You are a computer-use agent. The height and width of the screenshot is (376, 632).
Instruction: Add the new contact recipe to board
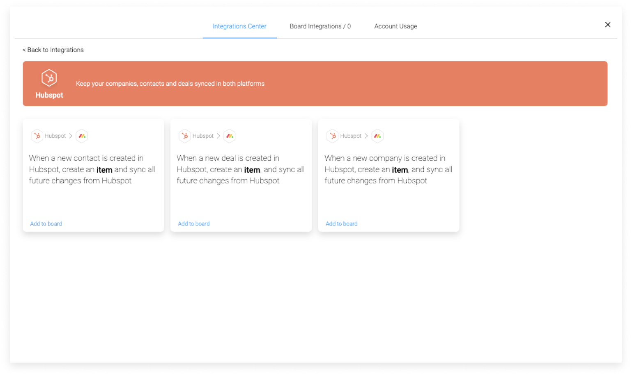click(x=46, y=224)
